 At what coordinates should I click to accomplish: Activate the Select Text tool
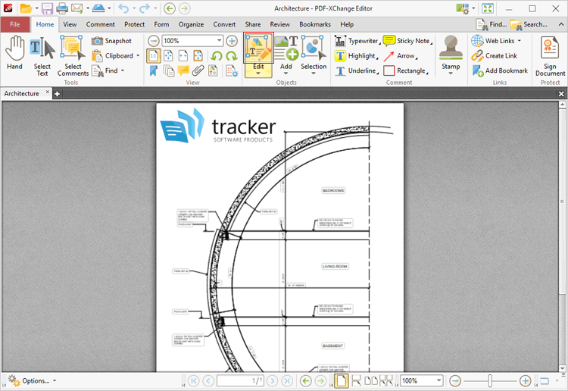42,56
